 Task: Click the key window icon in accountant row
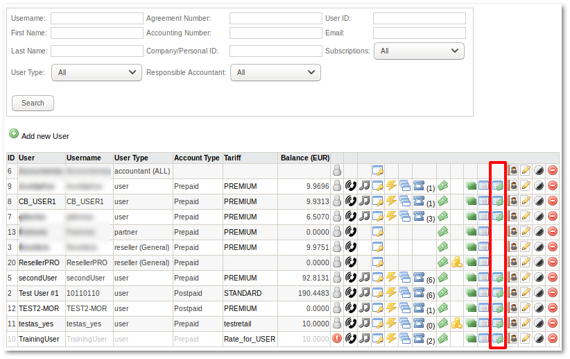click(378, 171)
